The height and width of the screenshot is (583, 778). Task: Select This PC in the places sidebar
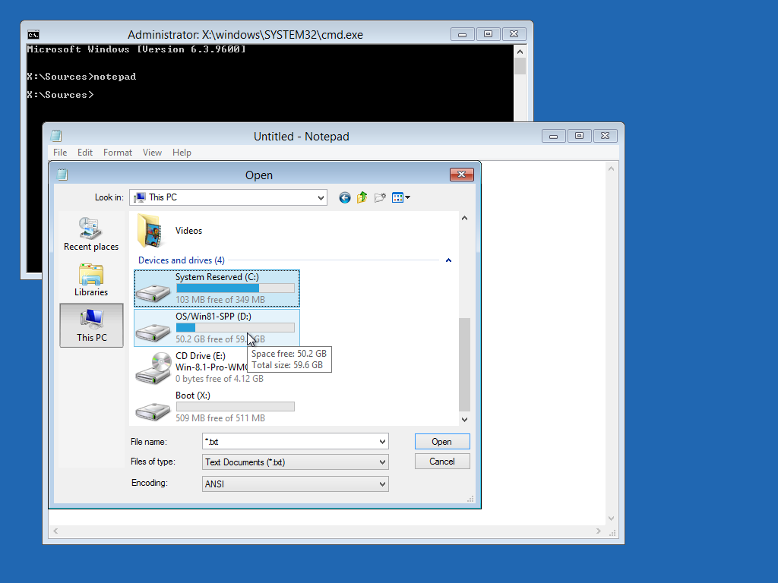[91, 325]
